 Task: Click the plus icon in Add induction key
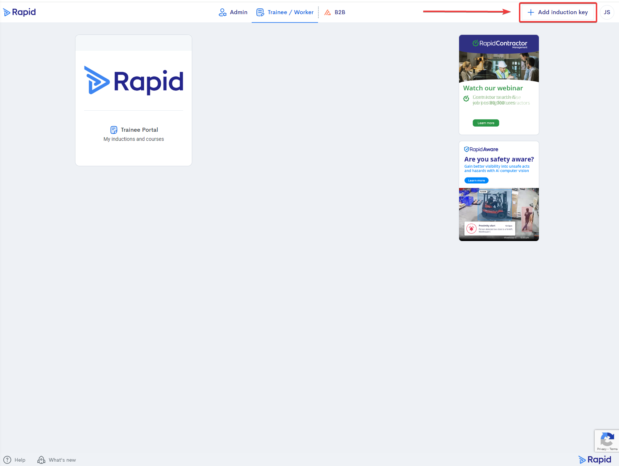(x=531, y=12)
